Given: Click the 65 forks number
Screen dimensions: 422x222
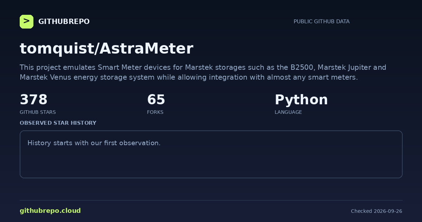Looking at the screenshot, I should point(156,100).
